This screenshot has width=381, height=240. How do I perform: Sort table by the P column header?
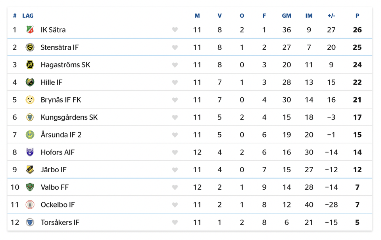pos(357,16)
